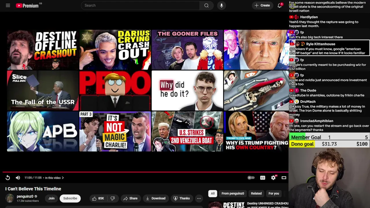Click the video title text
This screenshot has height=208, width=370.
pos(33,189)
